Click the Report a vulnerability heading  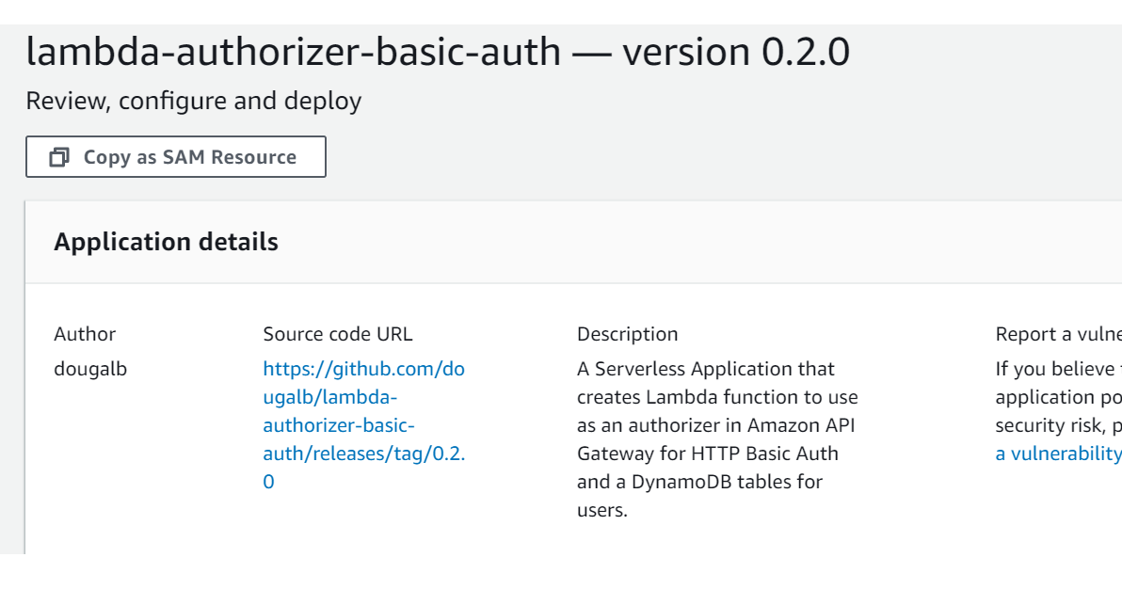point(1057,333)
